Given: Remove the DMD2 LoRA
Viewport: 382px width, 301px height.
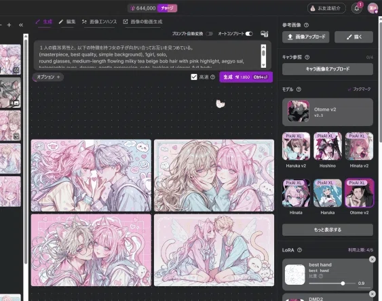Looking at the screenshot, I should point(372,294).
